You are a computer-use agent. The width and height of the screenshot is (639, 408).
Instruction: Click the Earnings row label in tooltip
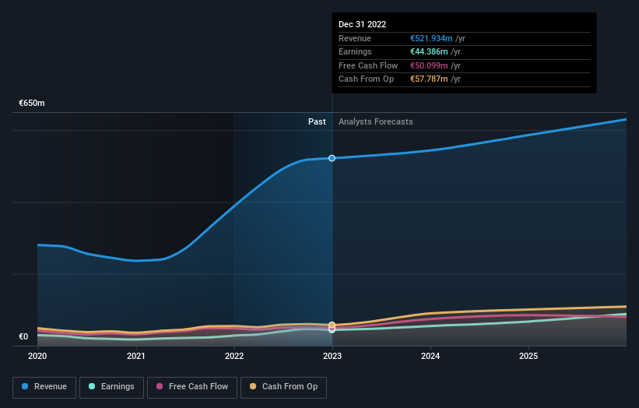[x=355, y=51]
